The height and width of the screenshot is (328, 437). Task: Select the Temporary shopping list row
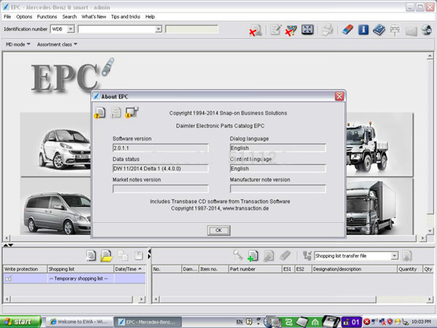coord(74,278)
